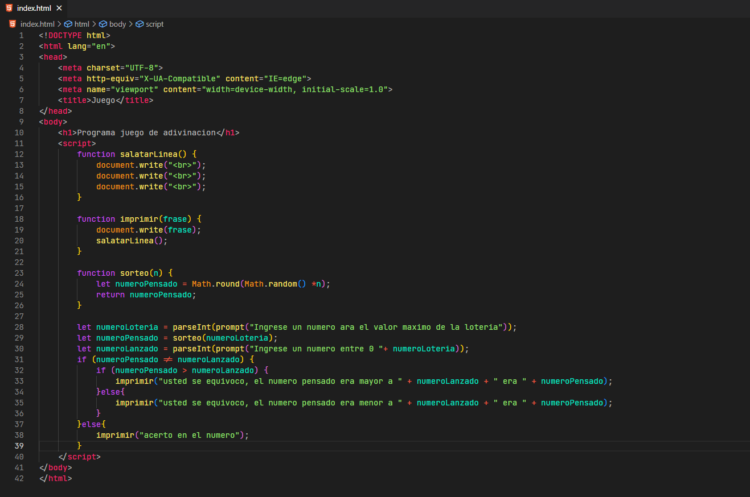Click the DOCTYPE declaration on line 1
750x497 pixels.
pos(75,35)
